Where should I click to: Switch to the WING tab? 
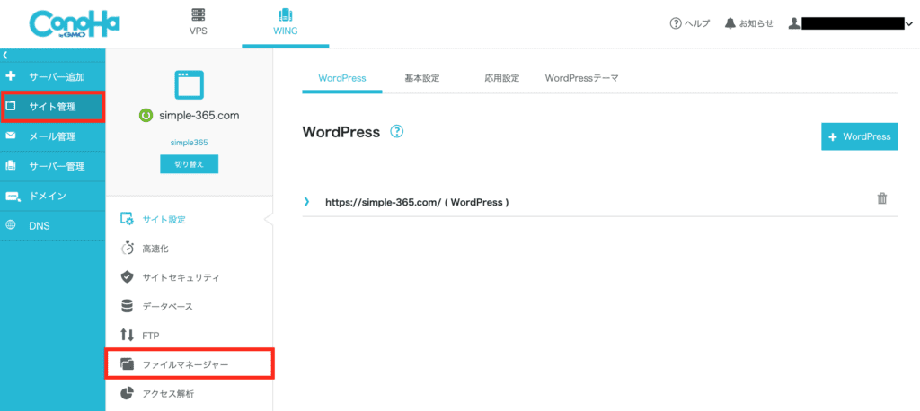[285, 22]
